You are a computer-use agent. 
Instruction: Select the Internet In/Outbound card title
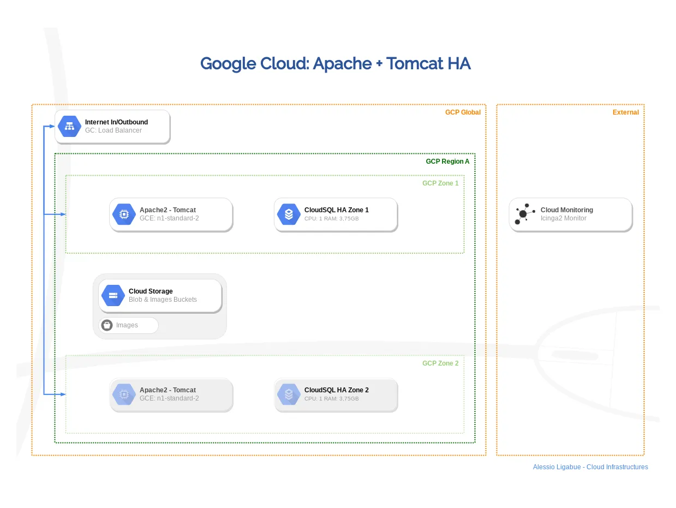116,122
